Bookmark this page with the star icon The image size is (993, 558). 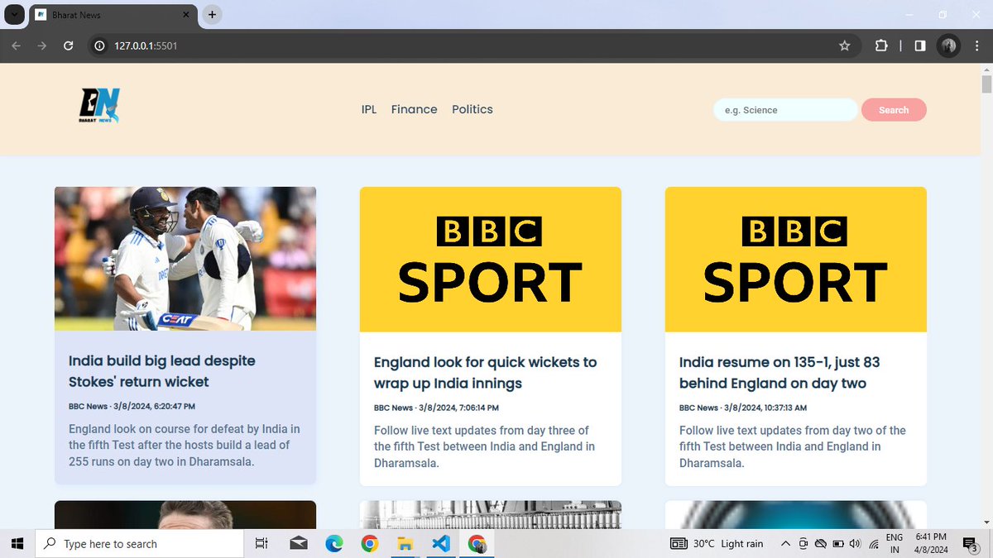point(844,45)
